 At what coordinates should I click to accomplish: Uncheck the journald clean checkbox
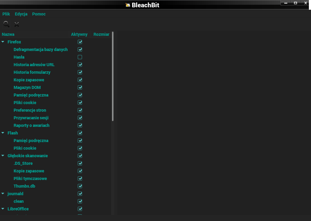point(80,201)
